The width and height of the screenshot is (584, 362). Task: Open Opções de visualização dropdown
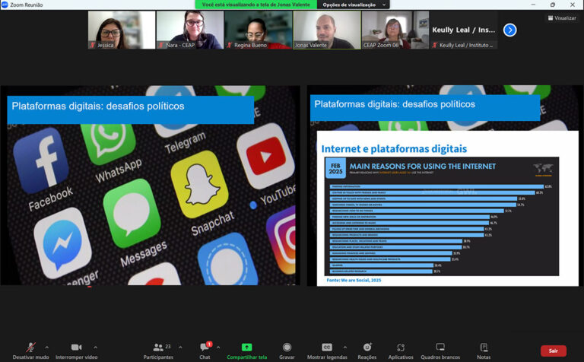pos(353,5)
